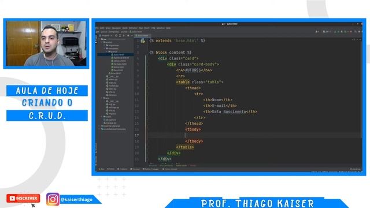The height and width of the screenshot is (208, 370).
Task: Click the table class="table" code line
Action: tap(199, 82)
